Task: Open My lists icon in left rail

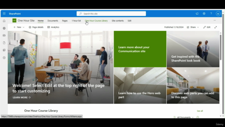Action: pos(4,50)
